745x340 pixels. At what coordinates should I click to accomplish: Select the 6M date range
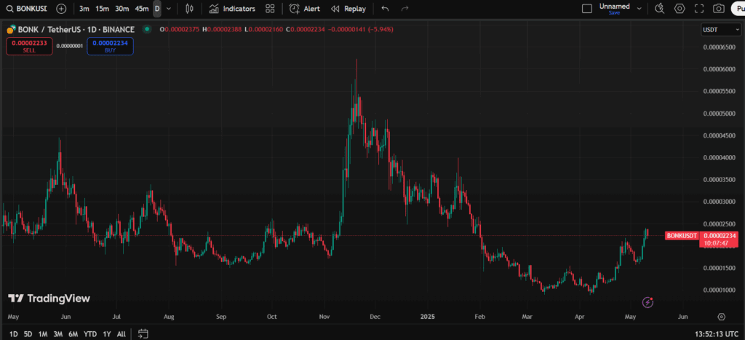[73, 334]
